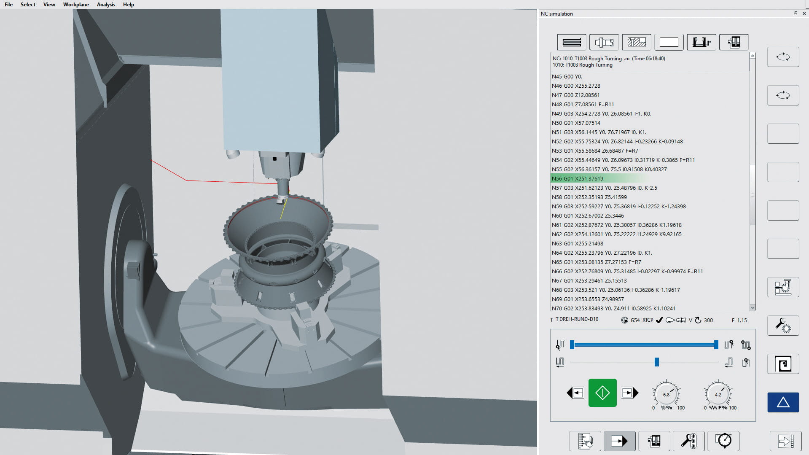
Task: Open dial gauge measurement icon in bottom toolbar
Action: 723,441
